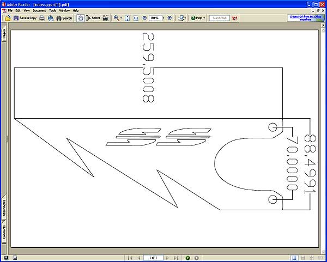Select the Hand tool
This screenshot has width=327, height=262.
pyautogui.click(x=81, y=18)
